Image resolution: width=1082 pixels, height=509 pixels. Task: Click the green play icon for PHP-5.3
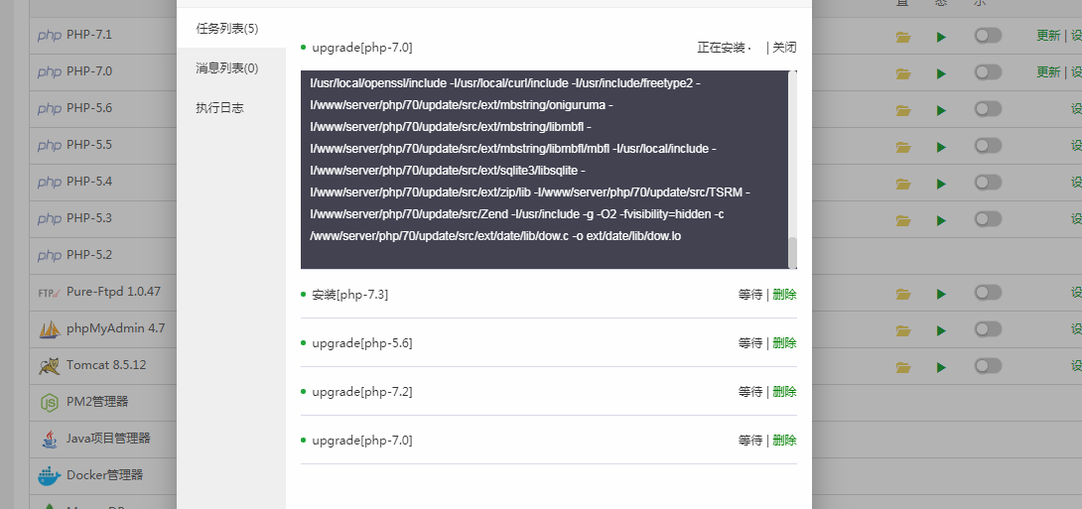click(x=941, y=220)
